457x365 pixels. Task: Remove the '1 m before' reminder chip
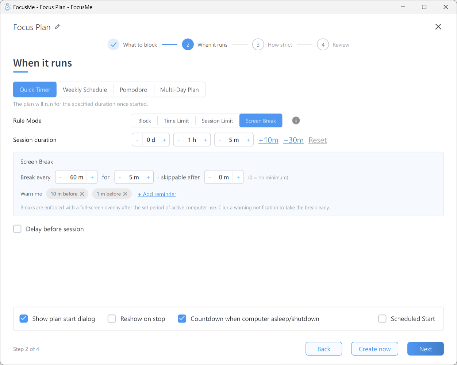click(x=125, y=194)
